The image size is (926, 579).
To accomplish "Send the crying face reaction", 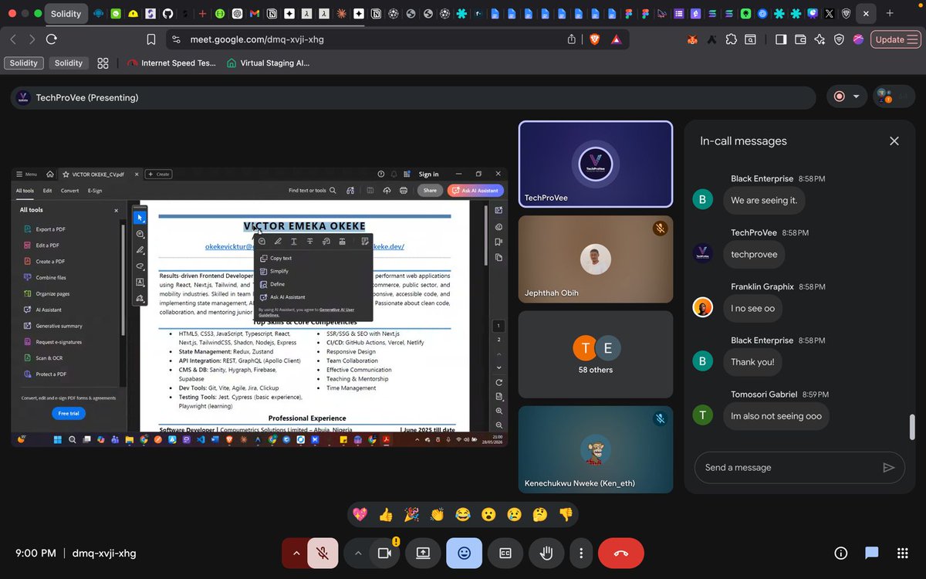I will click(514, 514).
